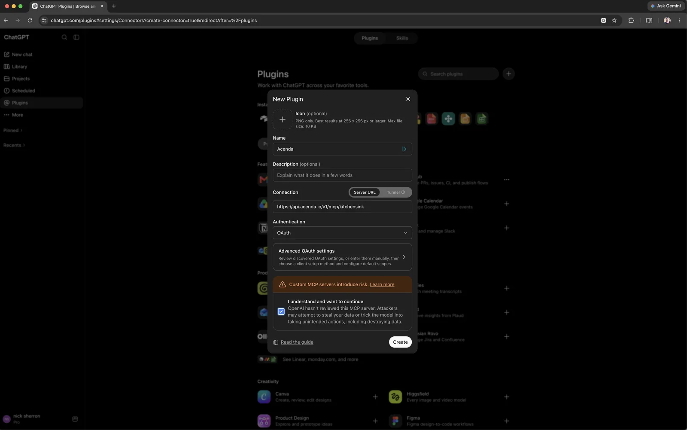The height and width of the screenshot is (430, 687).
Task: Expand Advanced OAuth settings
Action: pos(342,257)
